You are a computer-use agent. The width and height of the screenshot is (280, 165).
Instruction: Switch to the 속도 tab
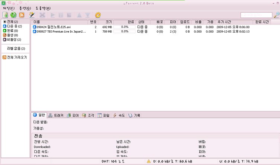pyautogui.click(x=119, y=115)
